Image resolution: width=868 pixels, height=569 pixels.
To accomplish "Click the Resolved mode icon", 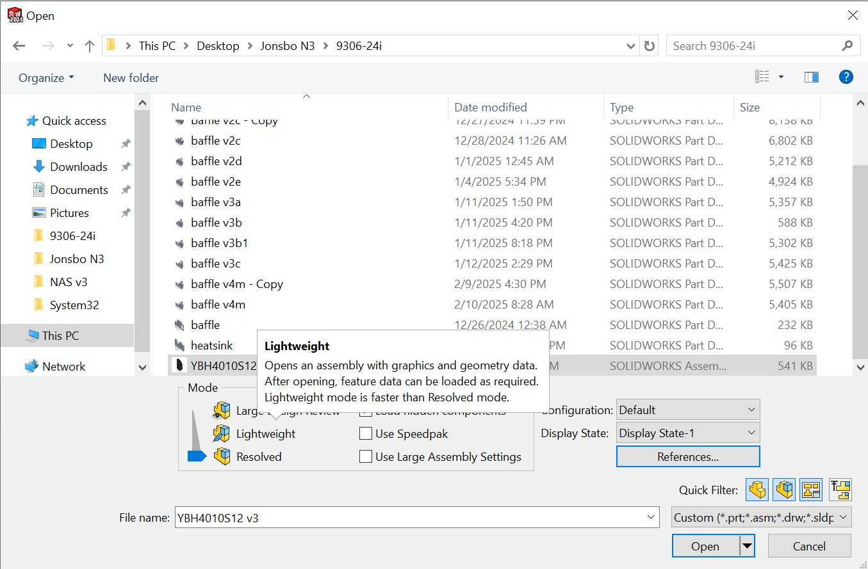I will (222, 456).
